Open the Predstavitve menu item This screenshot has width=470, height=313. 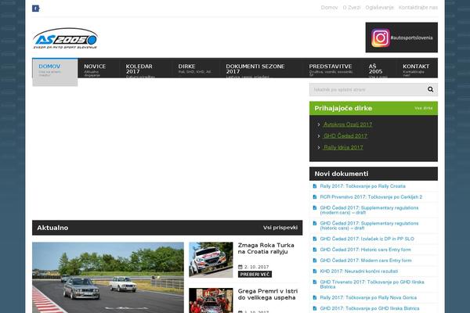(x=333, y=68)
